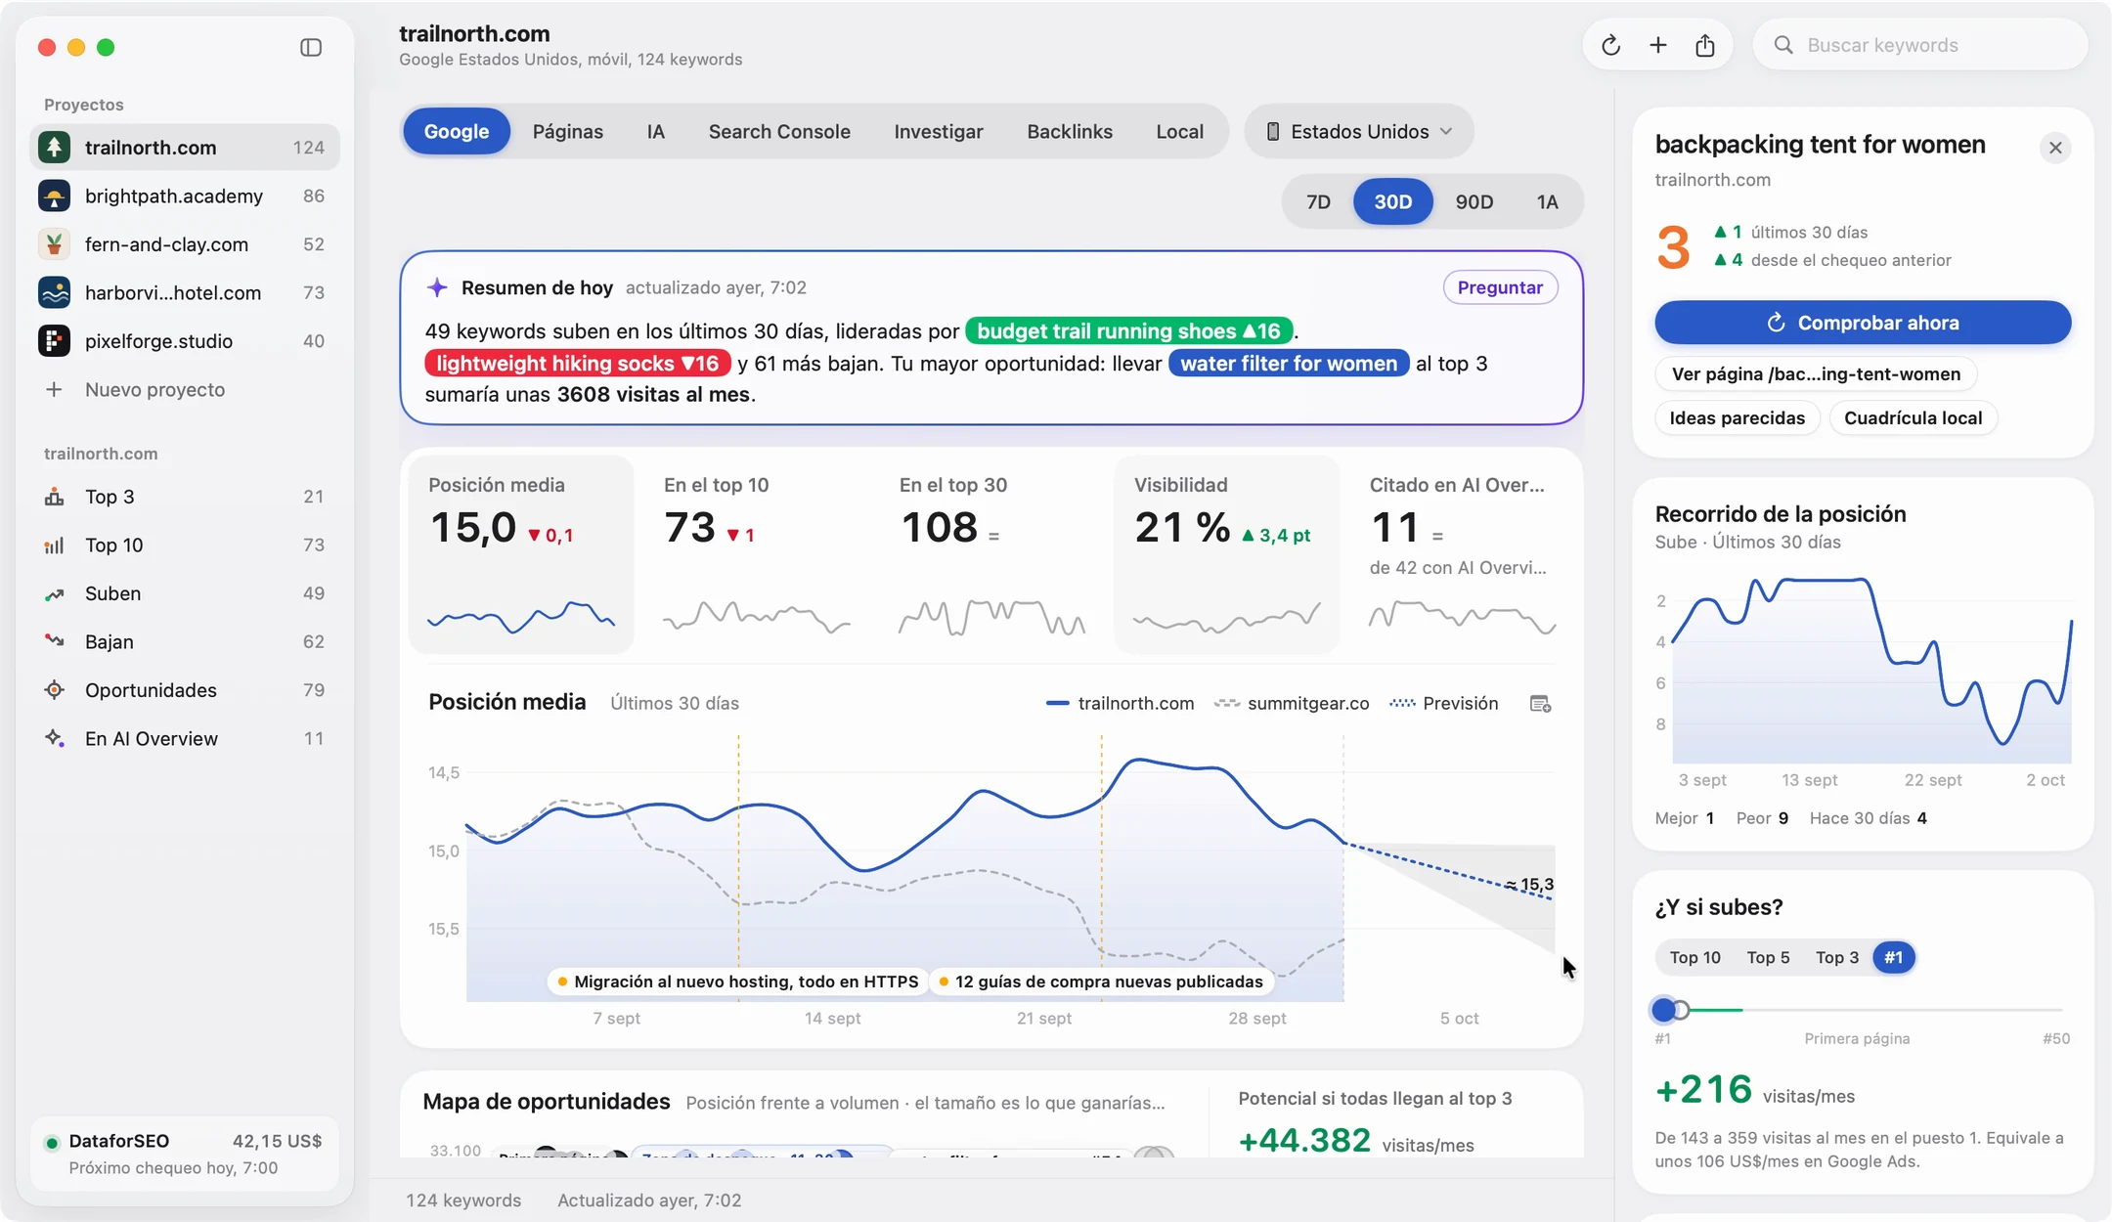Click the 'water filter for women' keyword tag
Image resolution: width=2112 pixels, height=1222 pixels.
(1289, 364)
